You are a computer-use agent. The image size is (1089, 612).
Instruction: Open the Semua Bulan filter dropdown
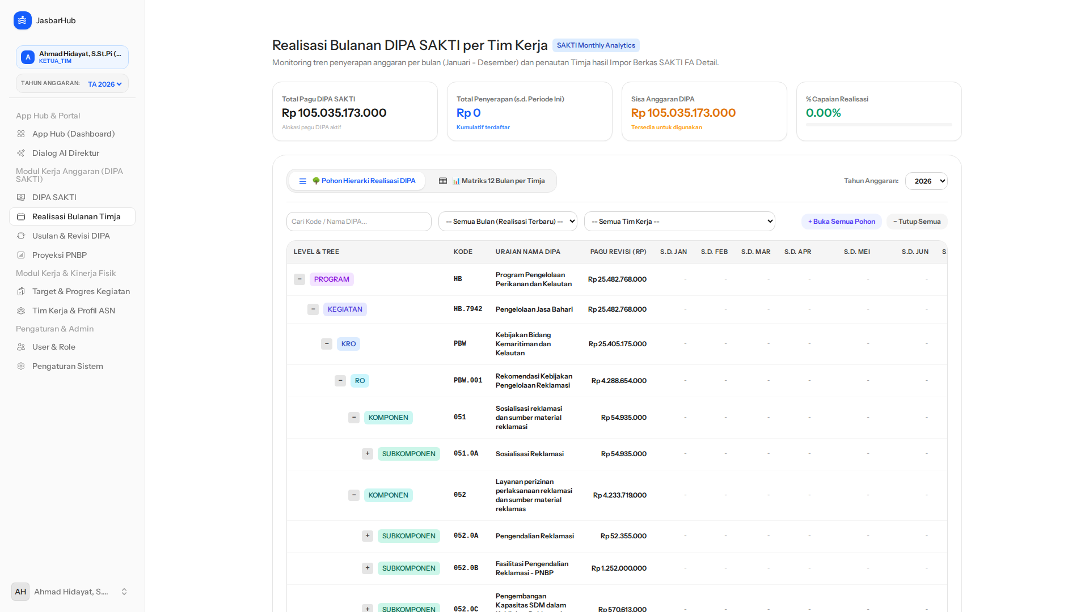(x=508, y=222)
